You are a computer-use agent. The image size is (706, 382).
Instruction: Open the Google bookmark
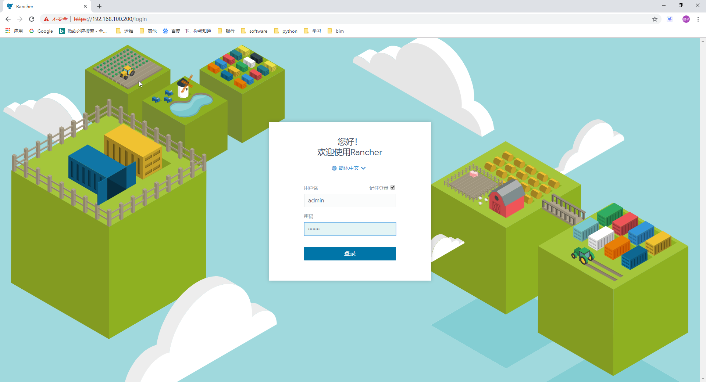[41, 31]
